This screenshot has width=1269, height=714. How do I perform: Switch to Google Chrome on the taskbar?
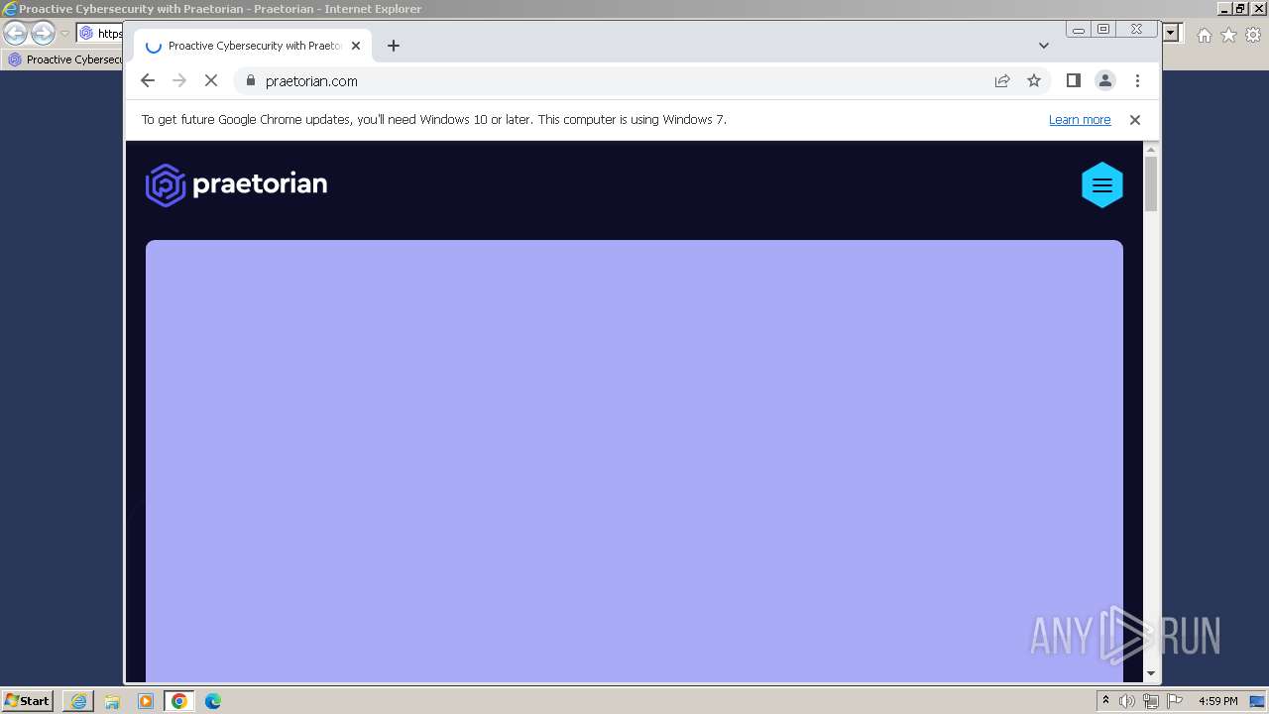click(179, 701)
